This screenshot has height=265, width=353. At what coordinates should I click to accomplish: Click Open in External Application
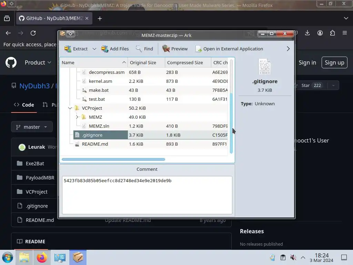(229, 49)
